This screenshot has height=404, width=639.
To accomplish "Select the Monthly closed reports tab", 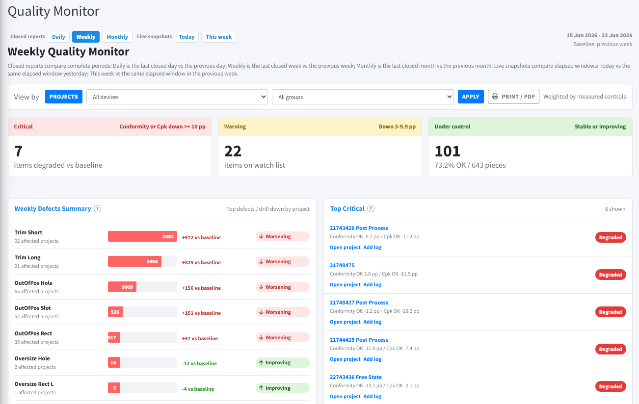I will pyautogui.click(x=117, y=37).
